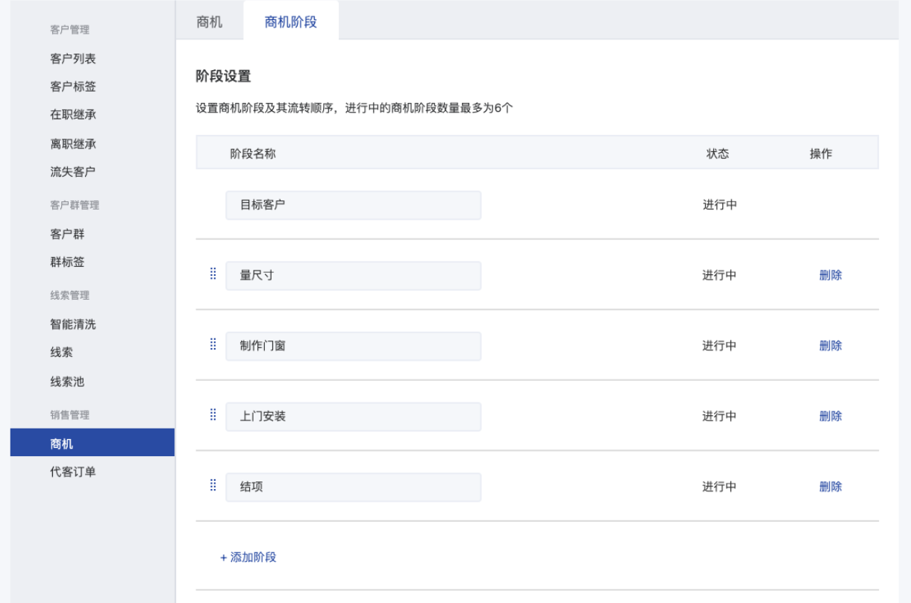Click drag handle icon for 量尺寸 row

[x=213, y=274]
